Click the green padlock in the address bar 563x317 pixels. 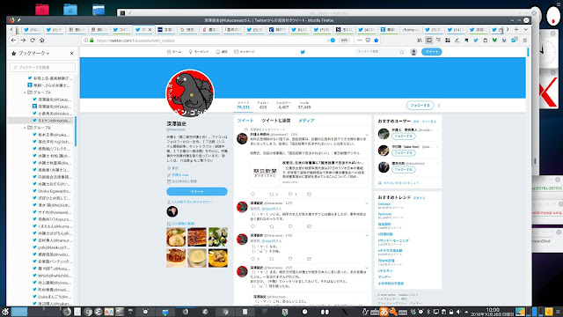(91, 41)
